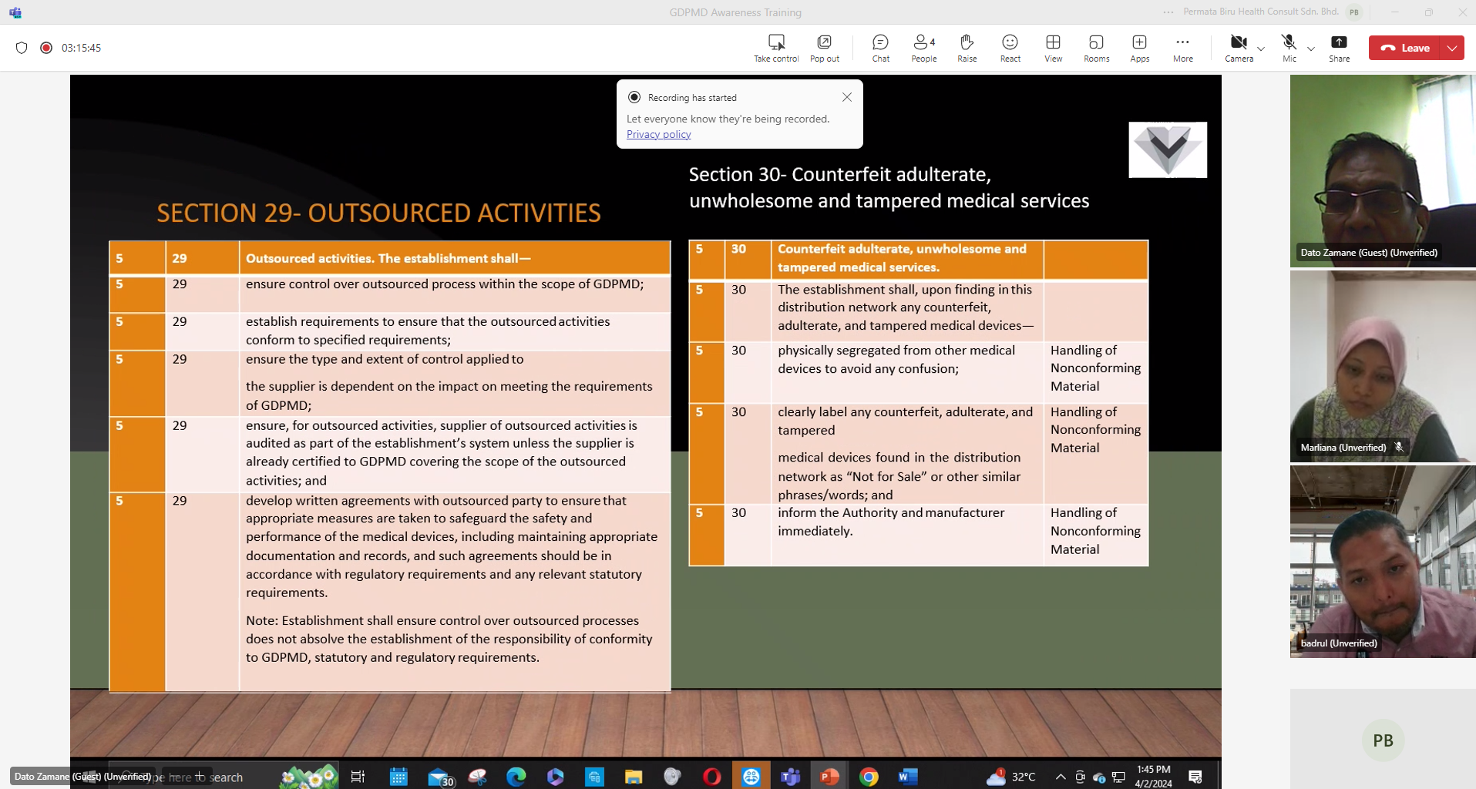Open the View layout menu

tap(1053, 48)
